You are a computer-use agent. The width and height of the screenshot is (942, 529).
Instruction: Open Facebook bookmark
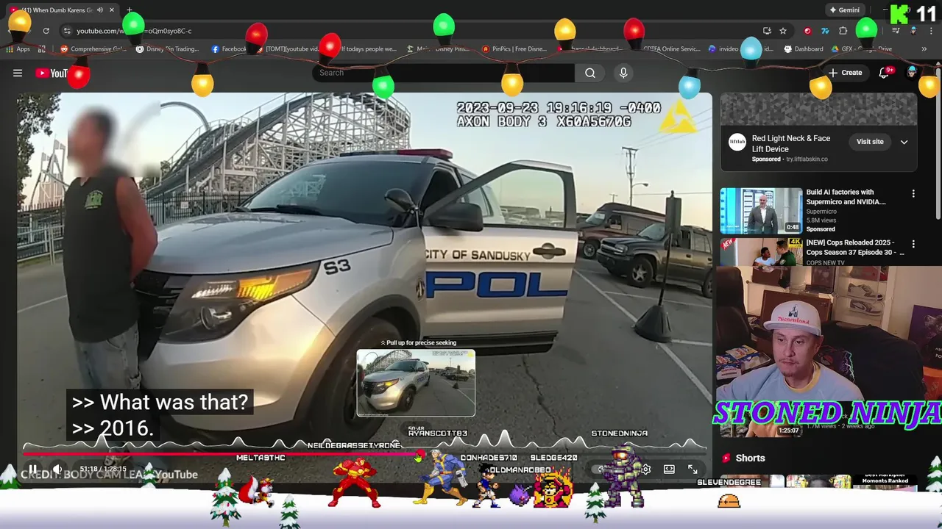tap(229, 49)
